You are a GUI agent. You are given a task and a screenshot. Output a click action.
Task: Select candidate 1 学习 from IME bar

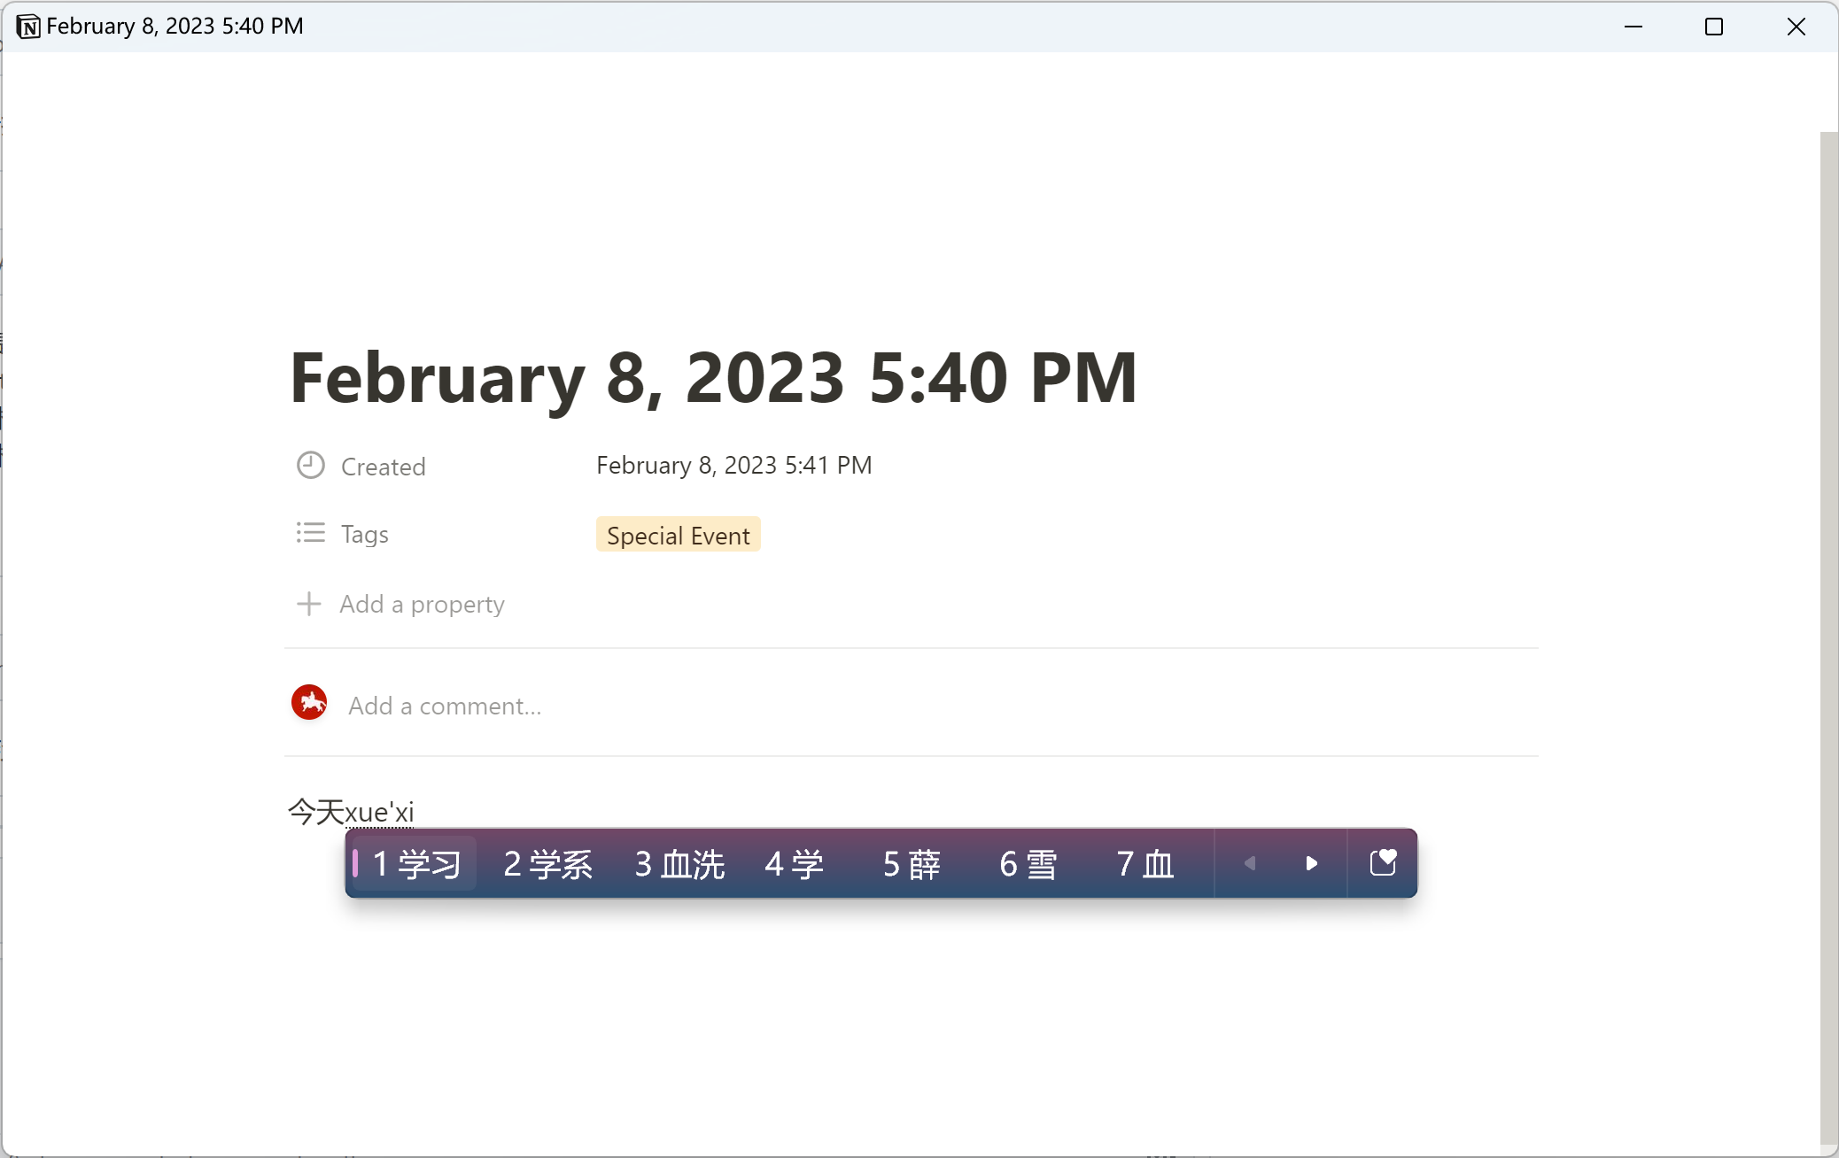413,863
